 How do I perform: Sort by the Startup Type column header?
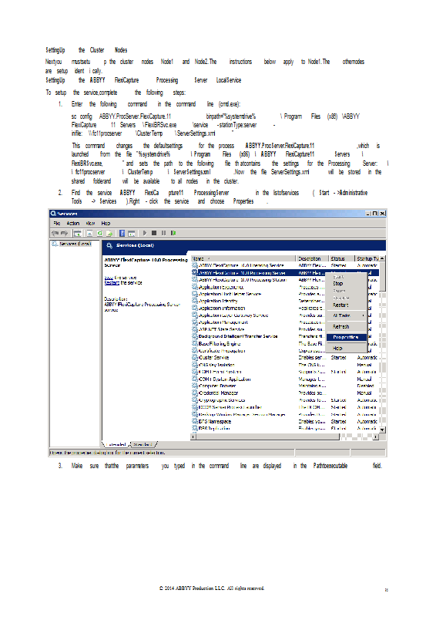tap(367, 258)
